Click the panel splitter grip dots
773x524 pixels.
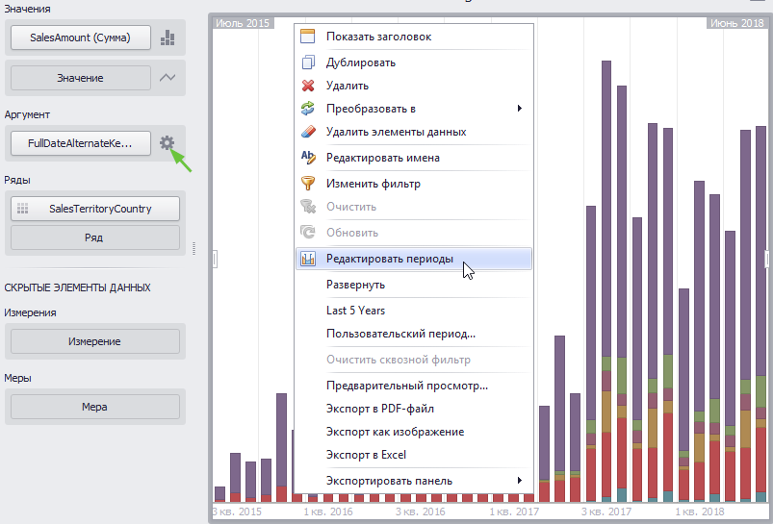pos(194,249)
